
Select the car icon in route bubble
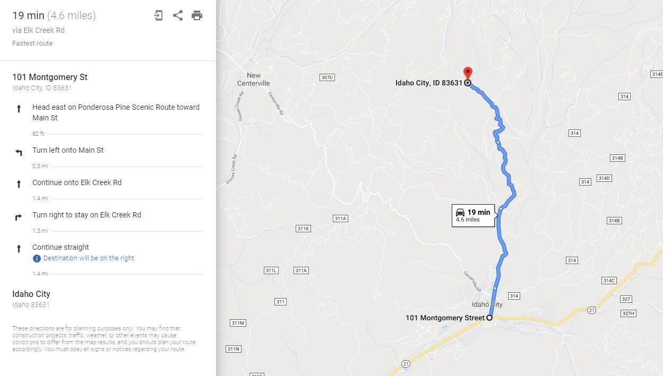tap(460, 212)
